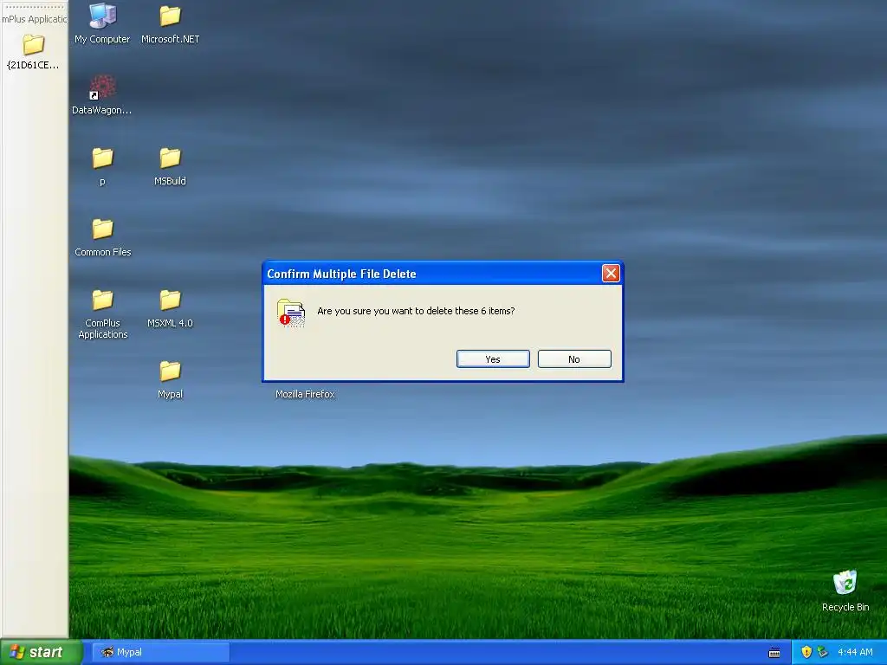Click Yes to confirm deleting 6 items

[493, 359]
